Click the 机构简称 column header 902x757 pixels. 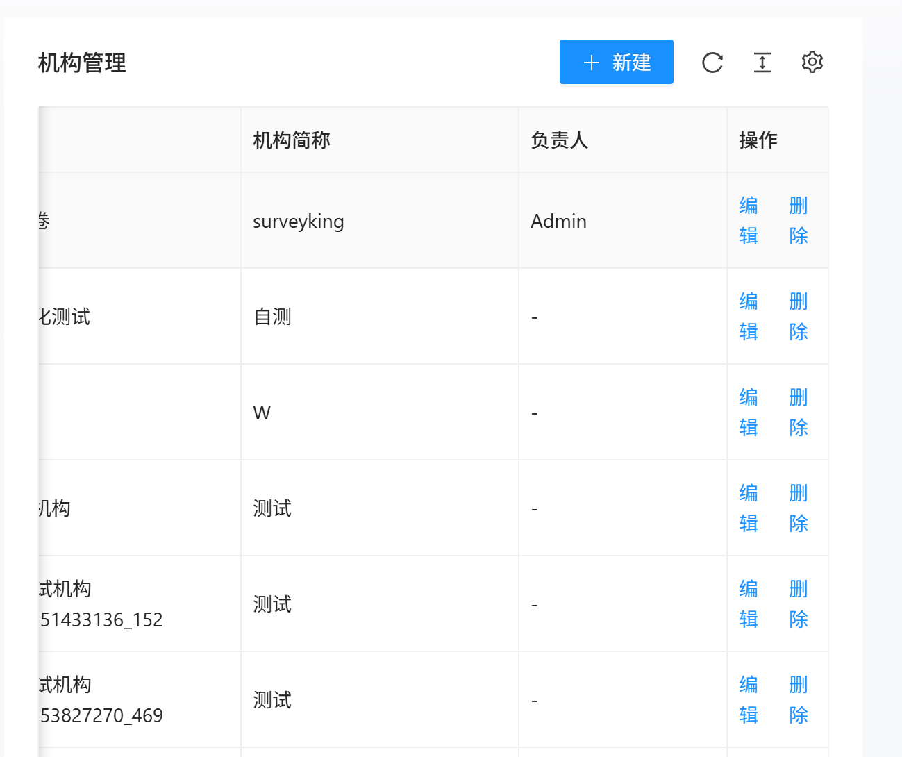coord(380,140)
